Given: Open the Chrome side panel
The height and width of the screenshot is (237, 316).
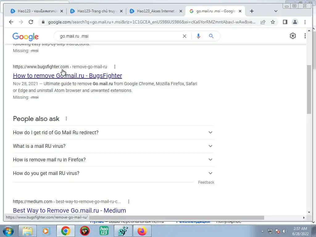Looking at the screenshot, I should (285, 22).
